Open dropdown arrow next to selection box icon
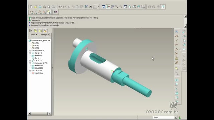This screenshot has width=214, height=120. [98, 7]
